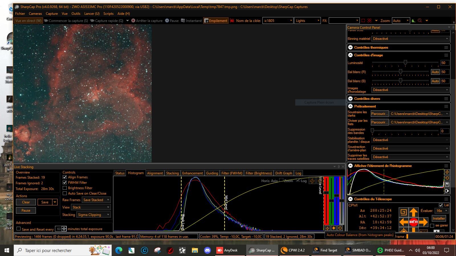Toggle the Empilement live stacking button
Viewport: 456px width, 256px height.
click(x=215, y=20)
